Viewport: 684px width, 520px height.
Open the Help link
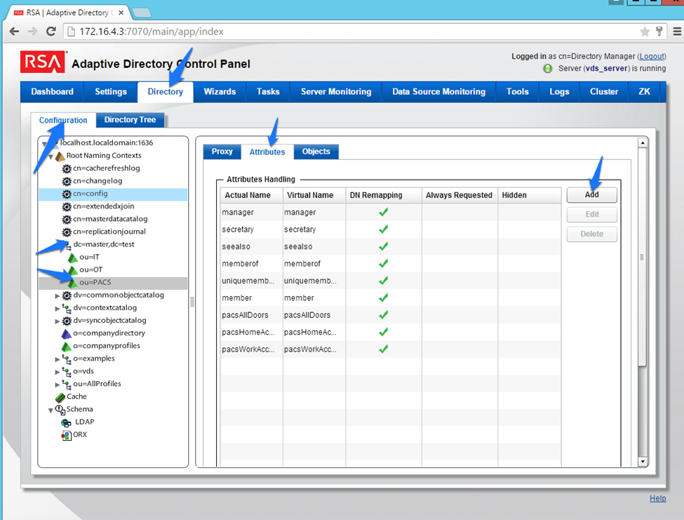click(x=658, y=498)
